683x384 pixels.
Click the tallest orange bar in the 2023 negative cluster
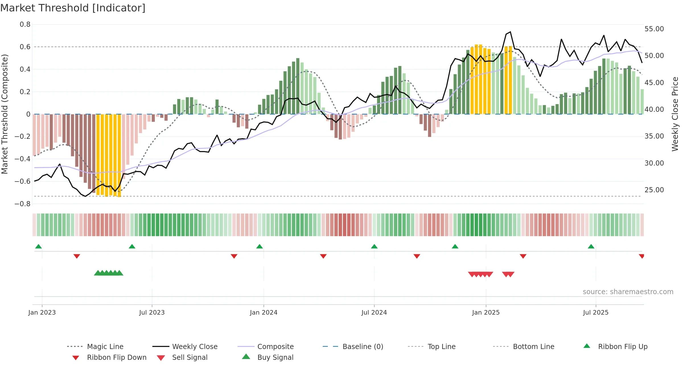[119, 156]
